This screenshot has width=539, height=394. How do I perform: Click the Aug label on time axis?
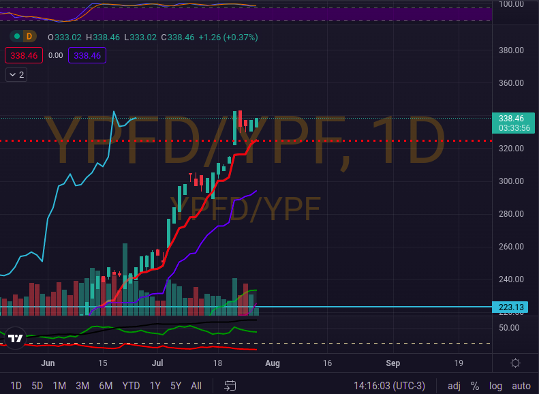tap(273, 363)
